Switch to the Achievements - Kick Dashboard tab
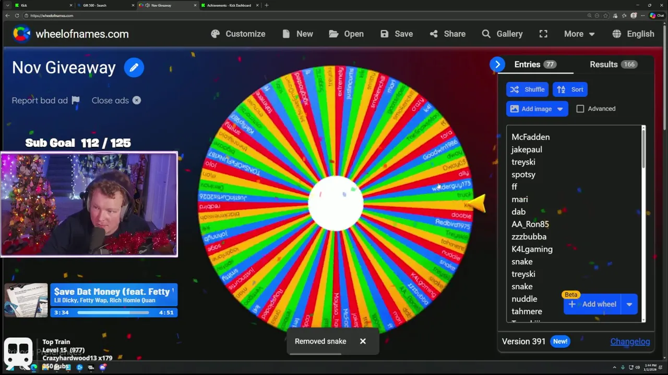This screenshot has width=668, height=375. 229,5
